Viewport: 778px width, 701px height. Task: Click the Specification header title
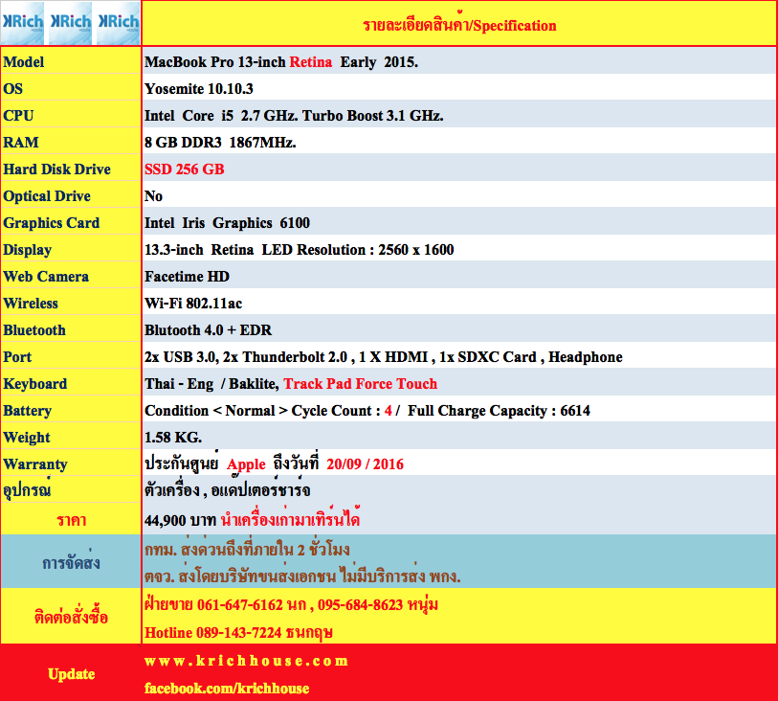pos(459,25)
